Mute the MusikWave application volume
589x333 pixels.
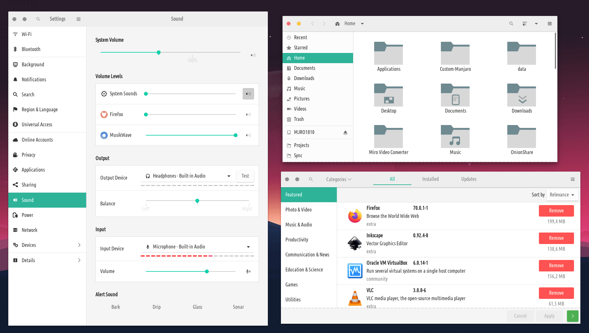pos(248,135)
